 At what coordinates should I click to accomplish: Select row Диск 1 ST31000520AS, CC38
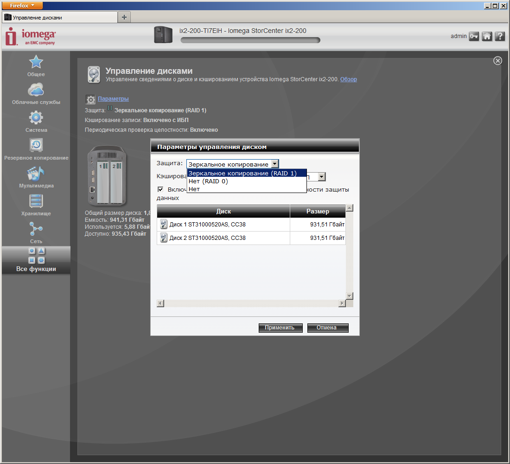[x=251, y=225]
